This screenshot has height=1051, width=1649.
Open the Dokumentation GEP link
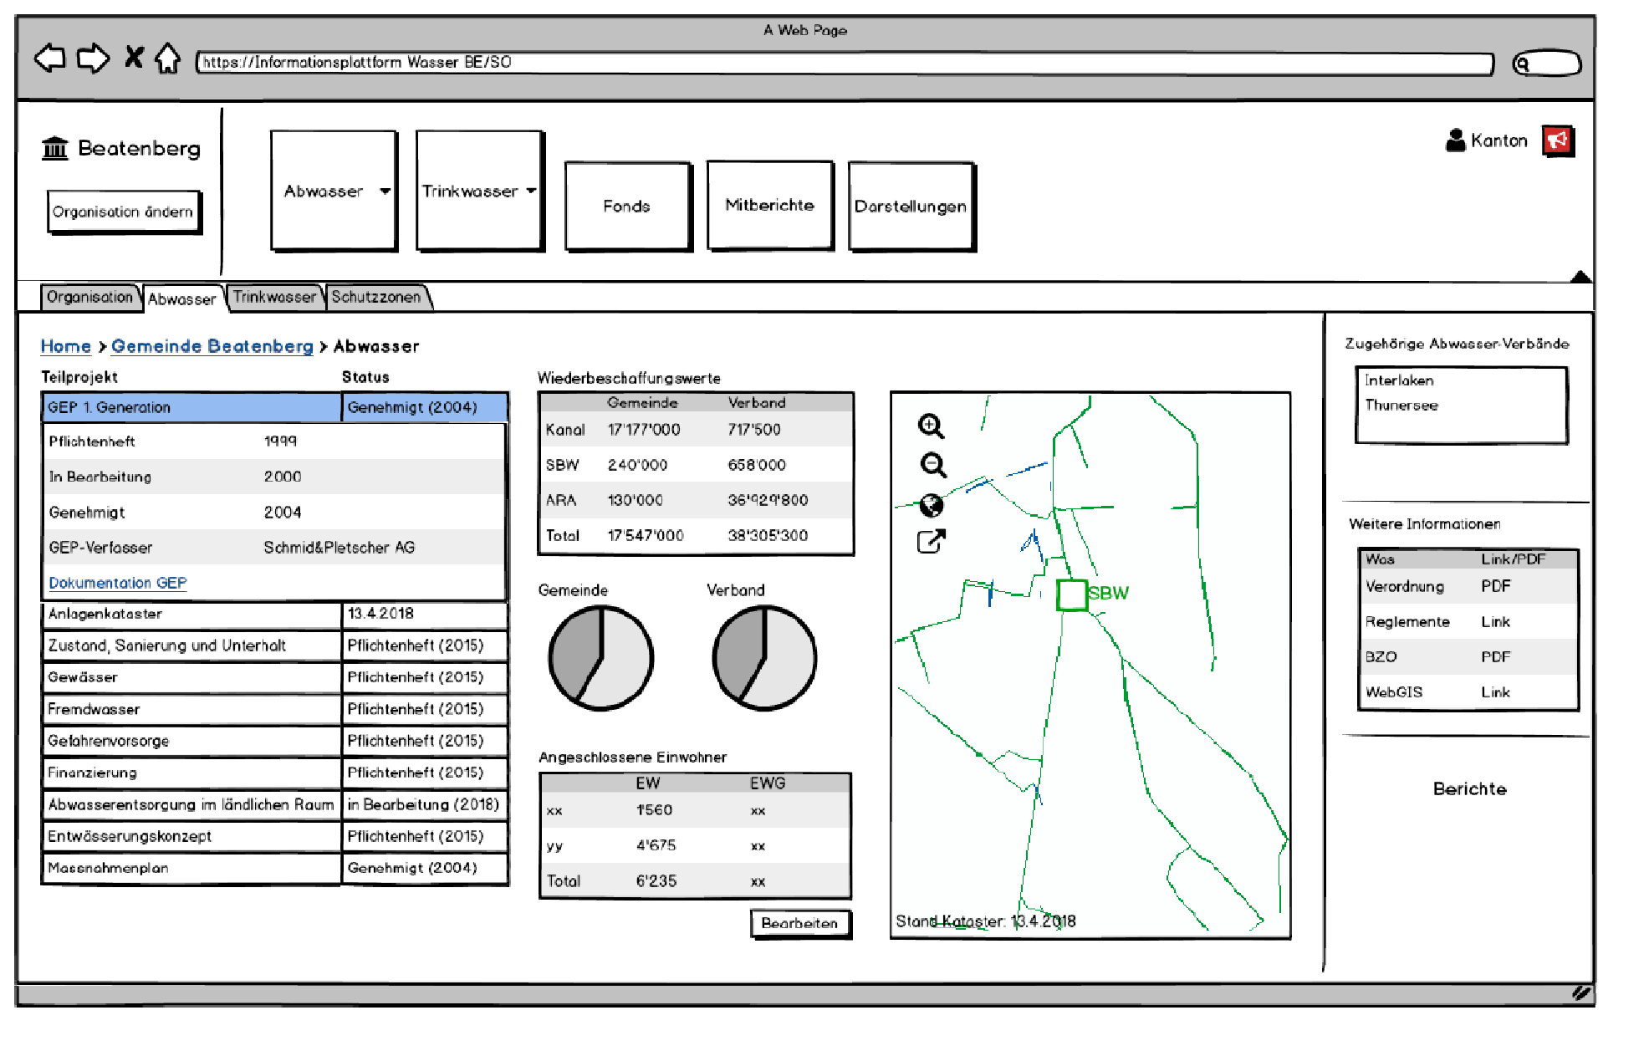[x=117, y=583]
